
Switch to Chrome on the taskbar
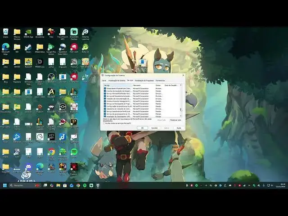[78, 185]
